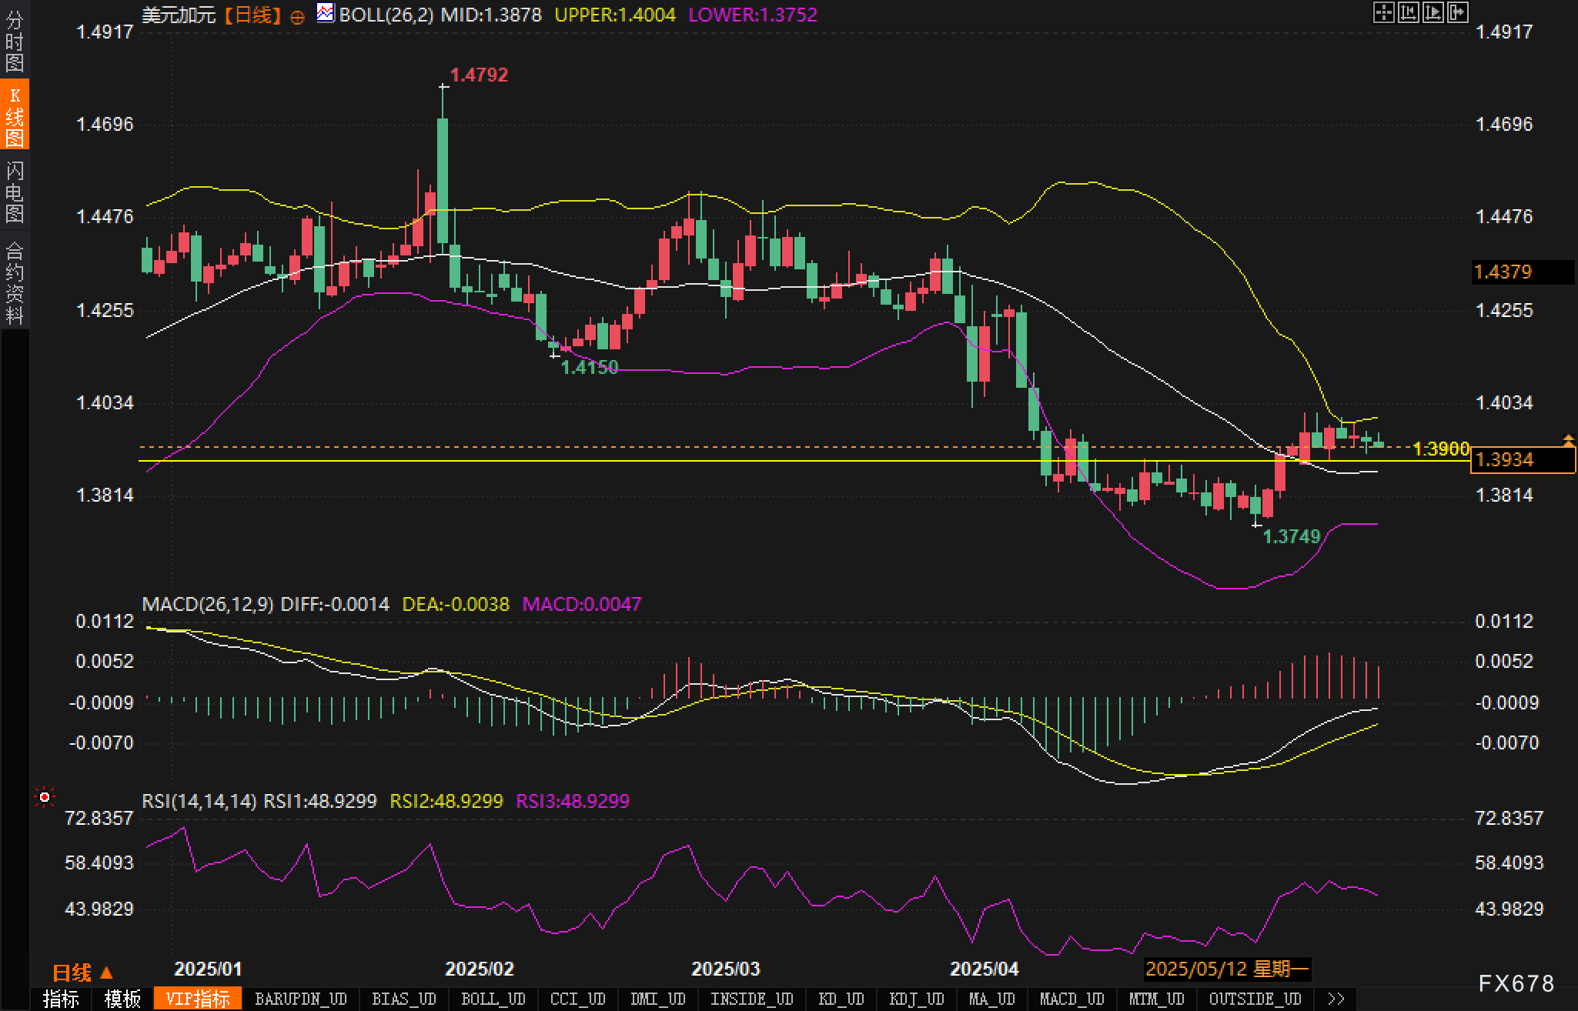Click the orange arrow above the 1.3934 price
Screen dimensions: 1578x1011
(1568, 440)
